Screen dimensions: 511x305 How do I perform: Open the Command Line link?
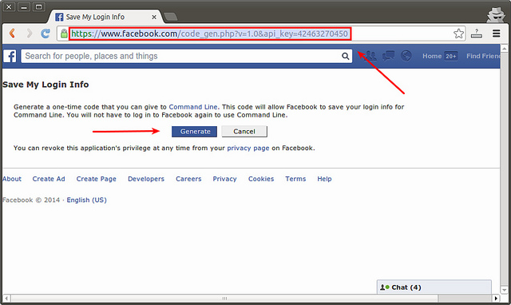193,107
